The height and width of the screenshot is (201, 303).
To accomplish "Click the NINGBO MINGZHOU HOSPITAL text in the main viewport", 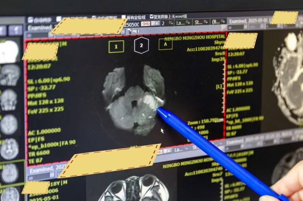I will click(195, 38).
